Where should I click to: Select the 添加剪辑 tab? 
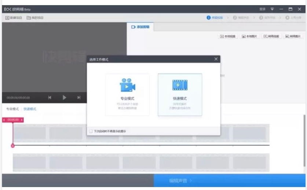[x=140, y=27]
